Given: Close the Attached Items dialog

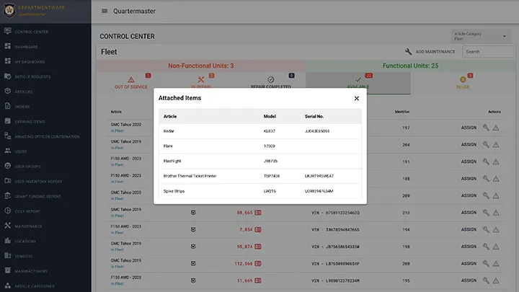Looking at the screenshot, I should click(x=356, y=98).
